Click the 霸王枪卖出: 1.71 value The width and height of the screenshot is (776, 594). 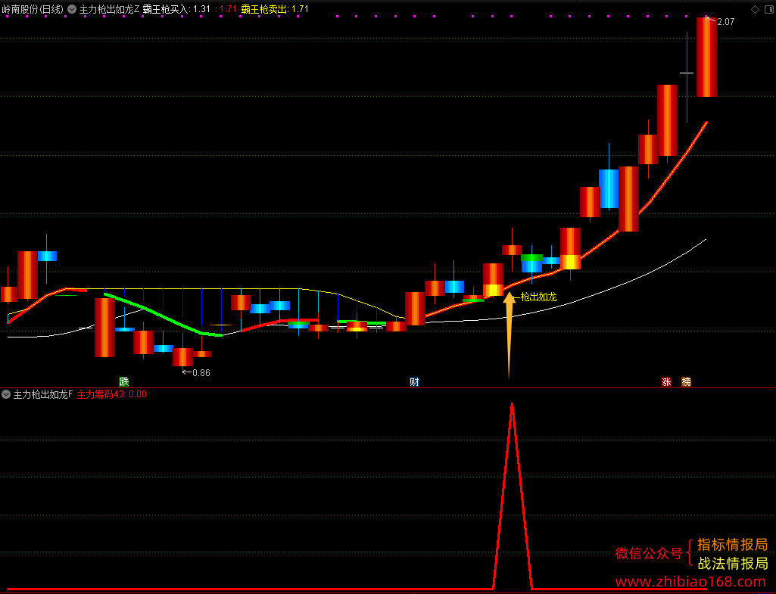[275, 9]
